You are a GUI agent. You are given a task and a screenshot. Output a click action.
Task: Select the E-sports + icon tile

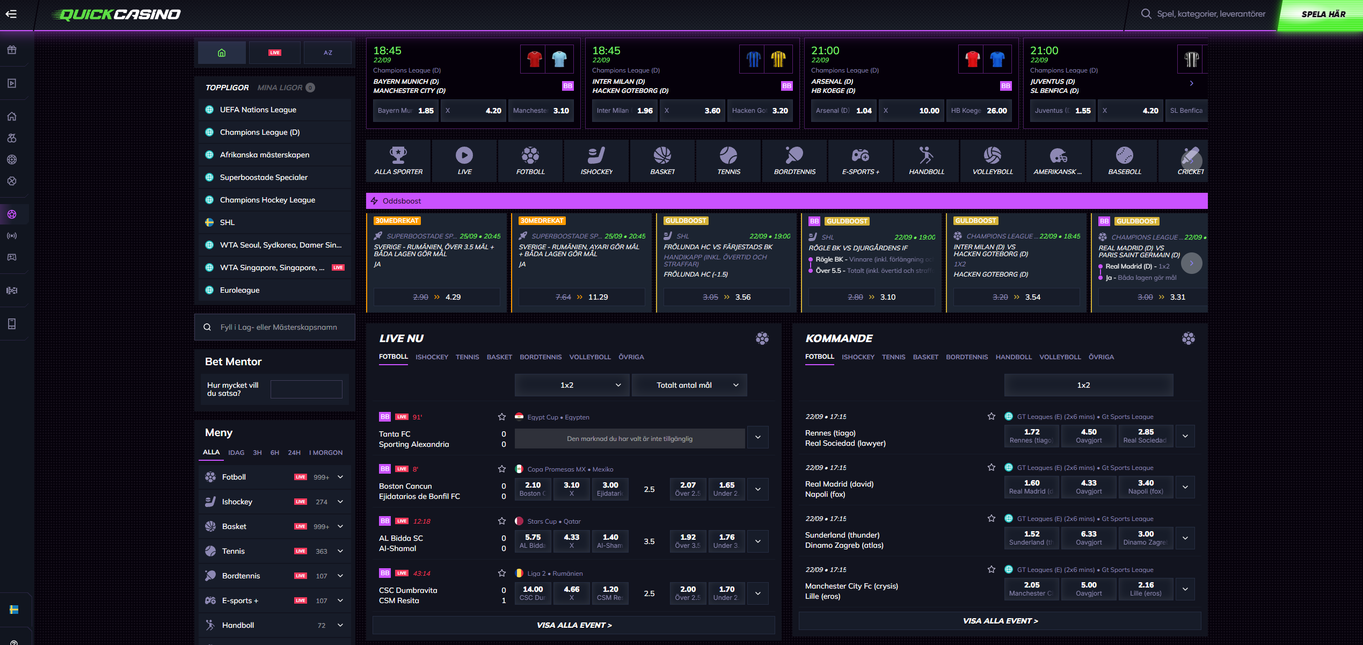(x=861, y=160)
